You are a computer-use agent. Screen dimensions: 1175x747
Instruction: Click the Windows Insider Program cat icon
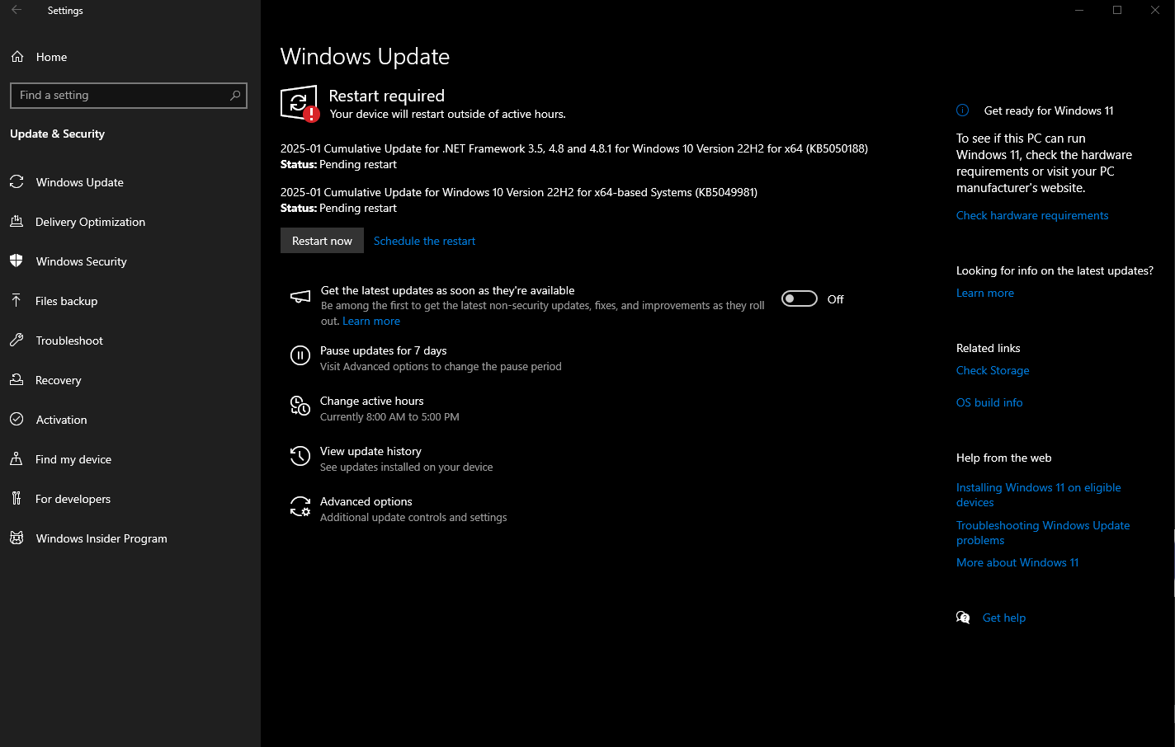[x=17, y=538]
